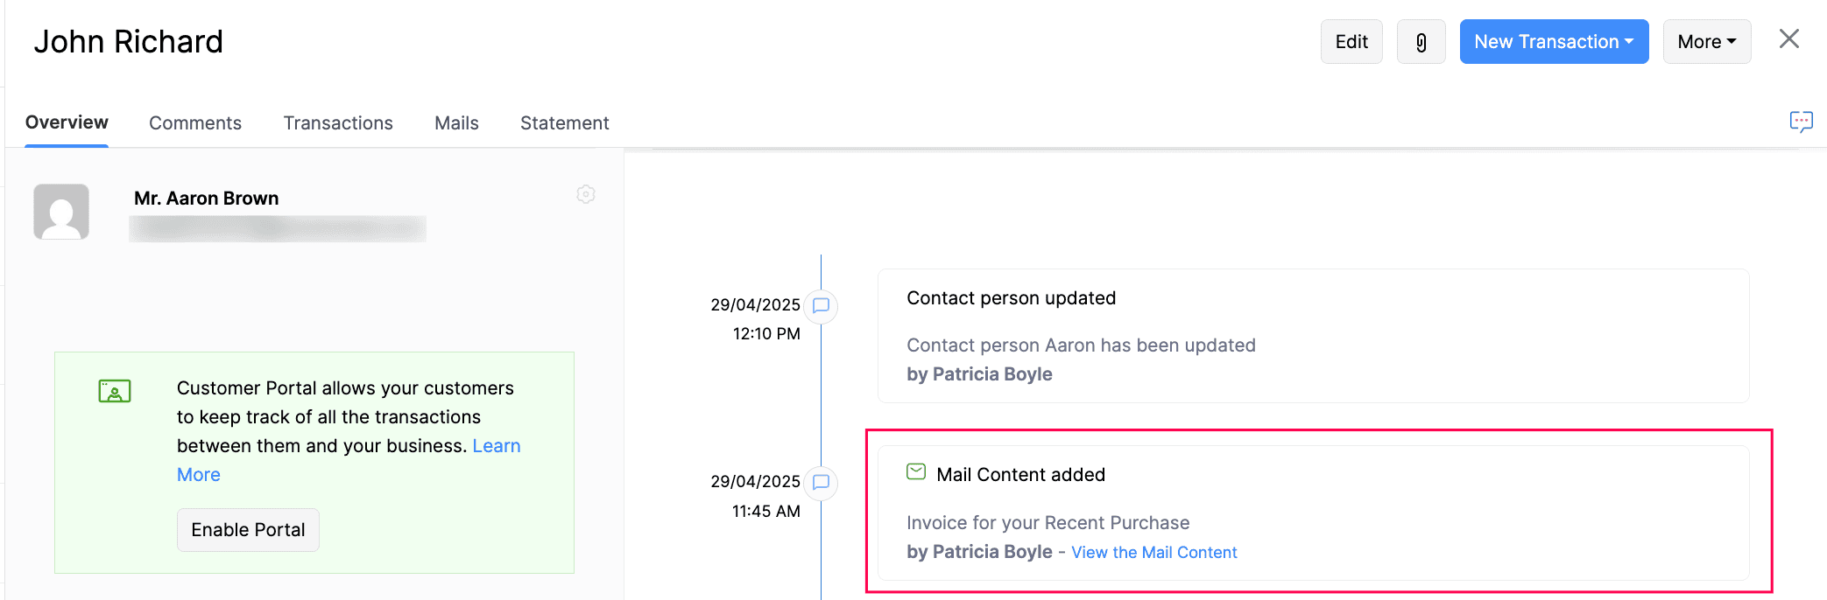Screen dimensions: 1827x600
Task: Click the envelope icon next to Mail Content added
Action: (x=915, y=472)
